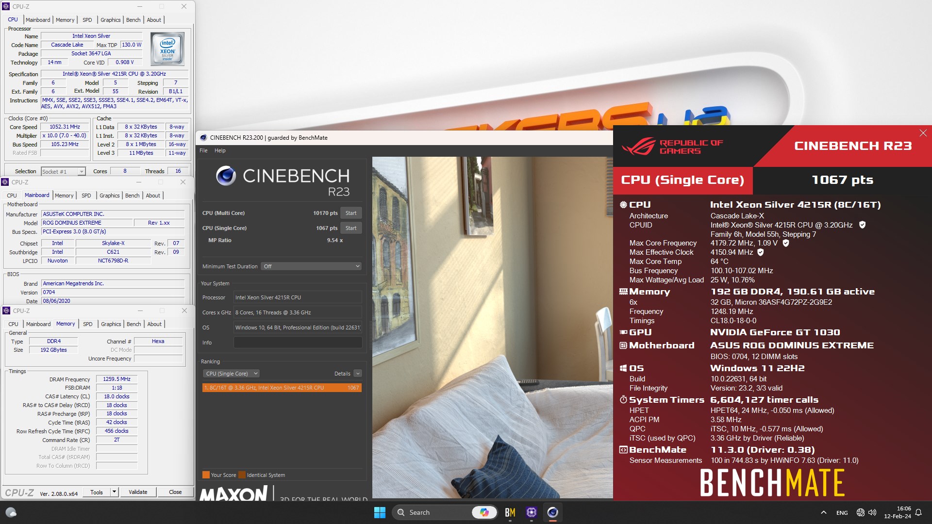This screenshot has height=524, width=932.
Task: Click the Tools button in CPU-Z
Action: tap(97, 492)
